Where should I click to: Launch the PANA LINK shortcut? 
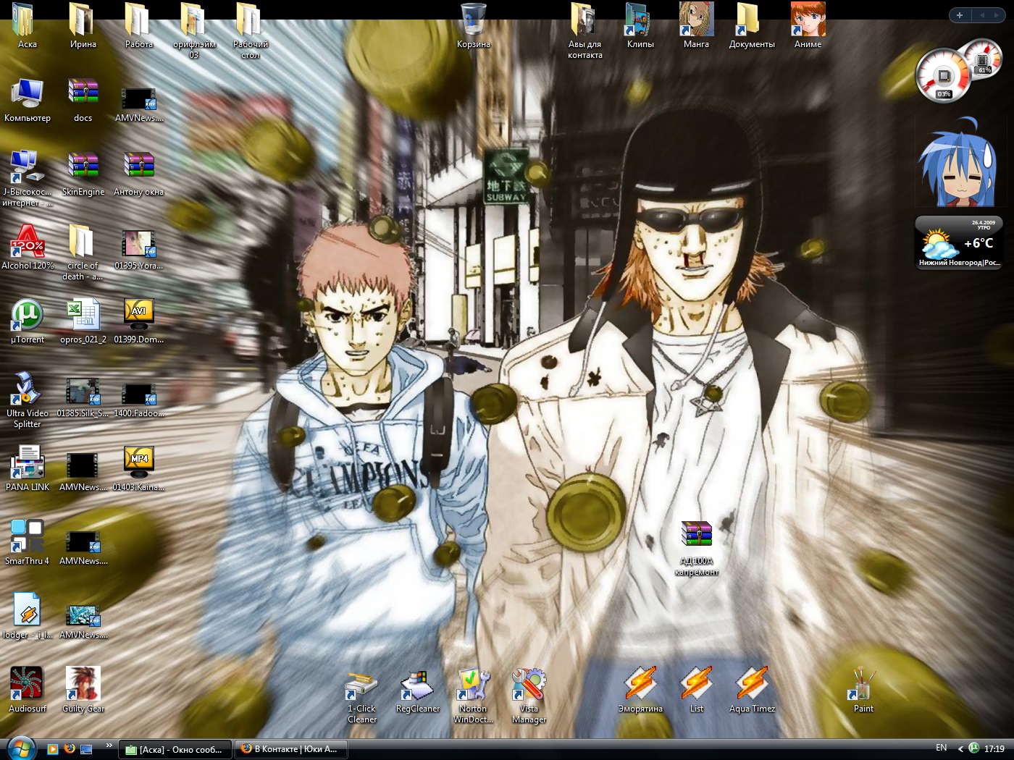27,463
